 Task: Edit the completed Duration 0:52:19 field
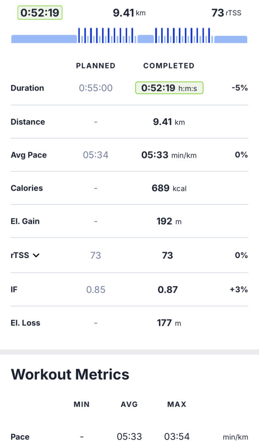pyautogui.click(x=169, y=88)
